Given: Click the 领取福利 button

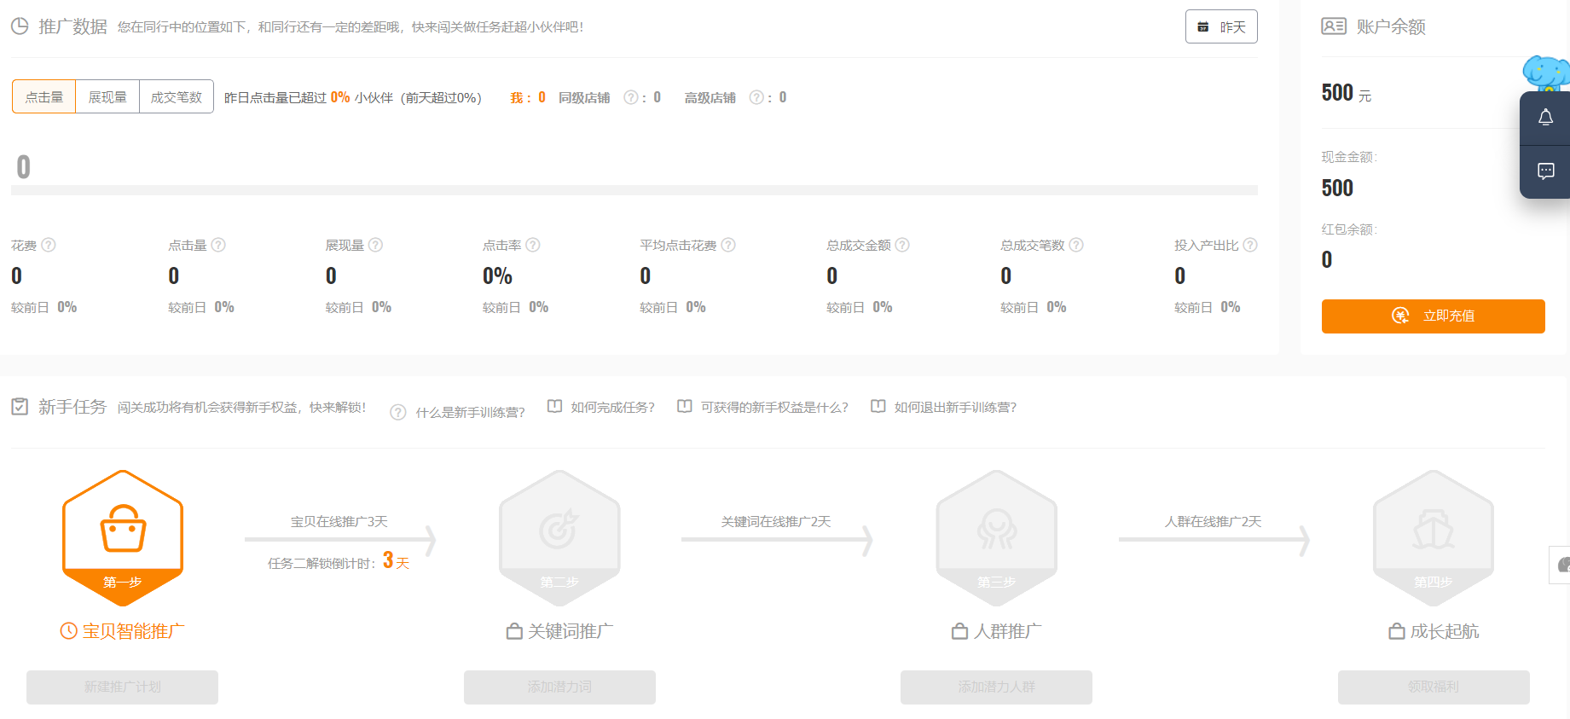Looking at the screenshot, I should pyautogui.click(x=1434, y=687).
